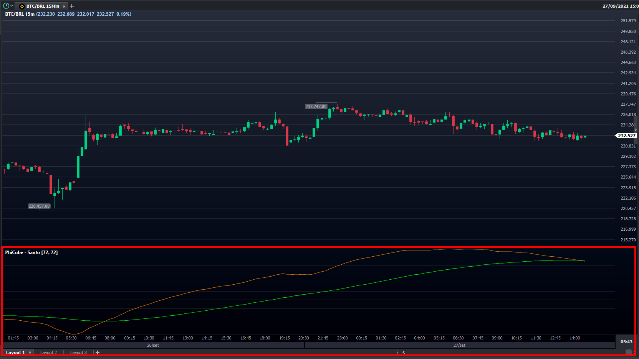Close the BTC/BRL 15Min tab
This screenshot has width=639, height=359.
point(64,7)
